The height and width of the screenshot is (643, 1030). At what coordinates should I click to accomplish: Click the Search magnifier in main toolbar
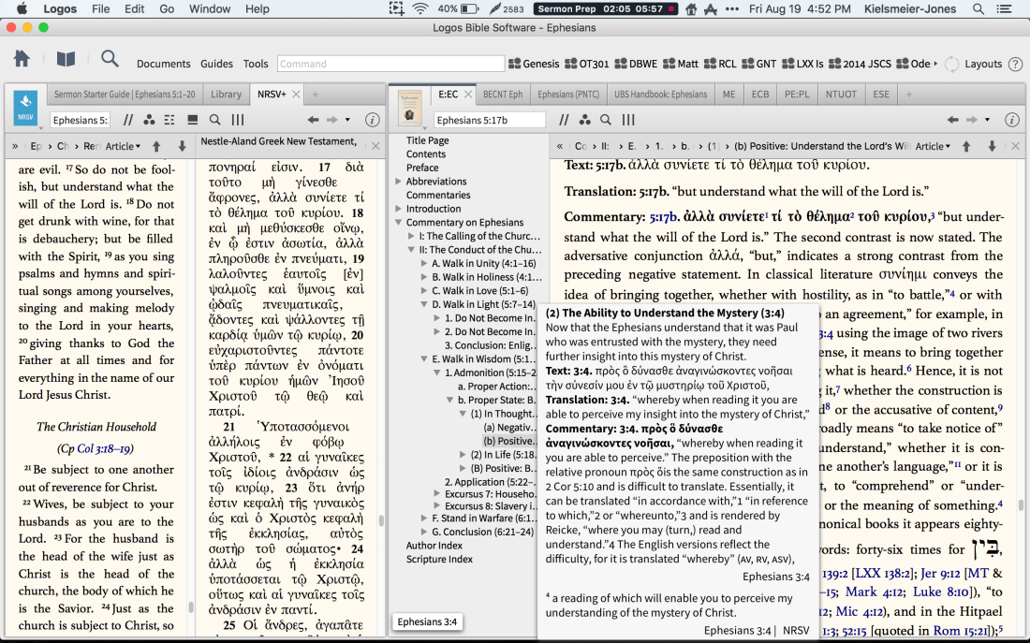coord(110,60)
